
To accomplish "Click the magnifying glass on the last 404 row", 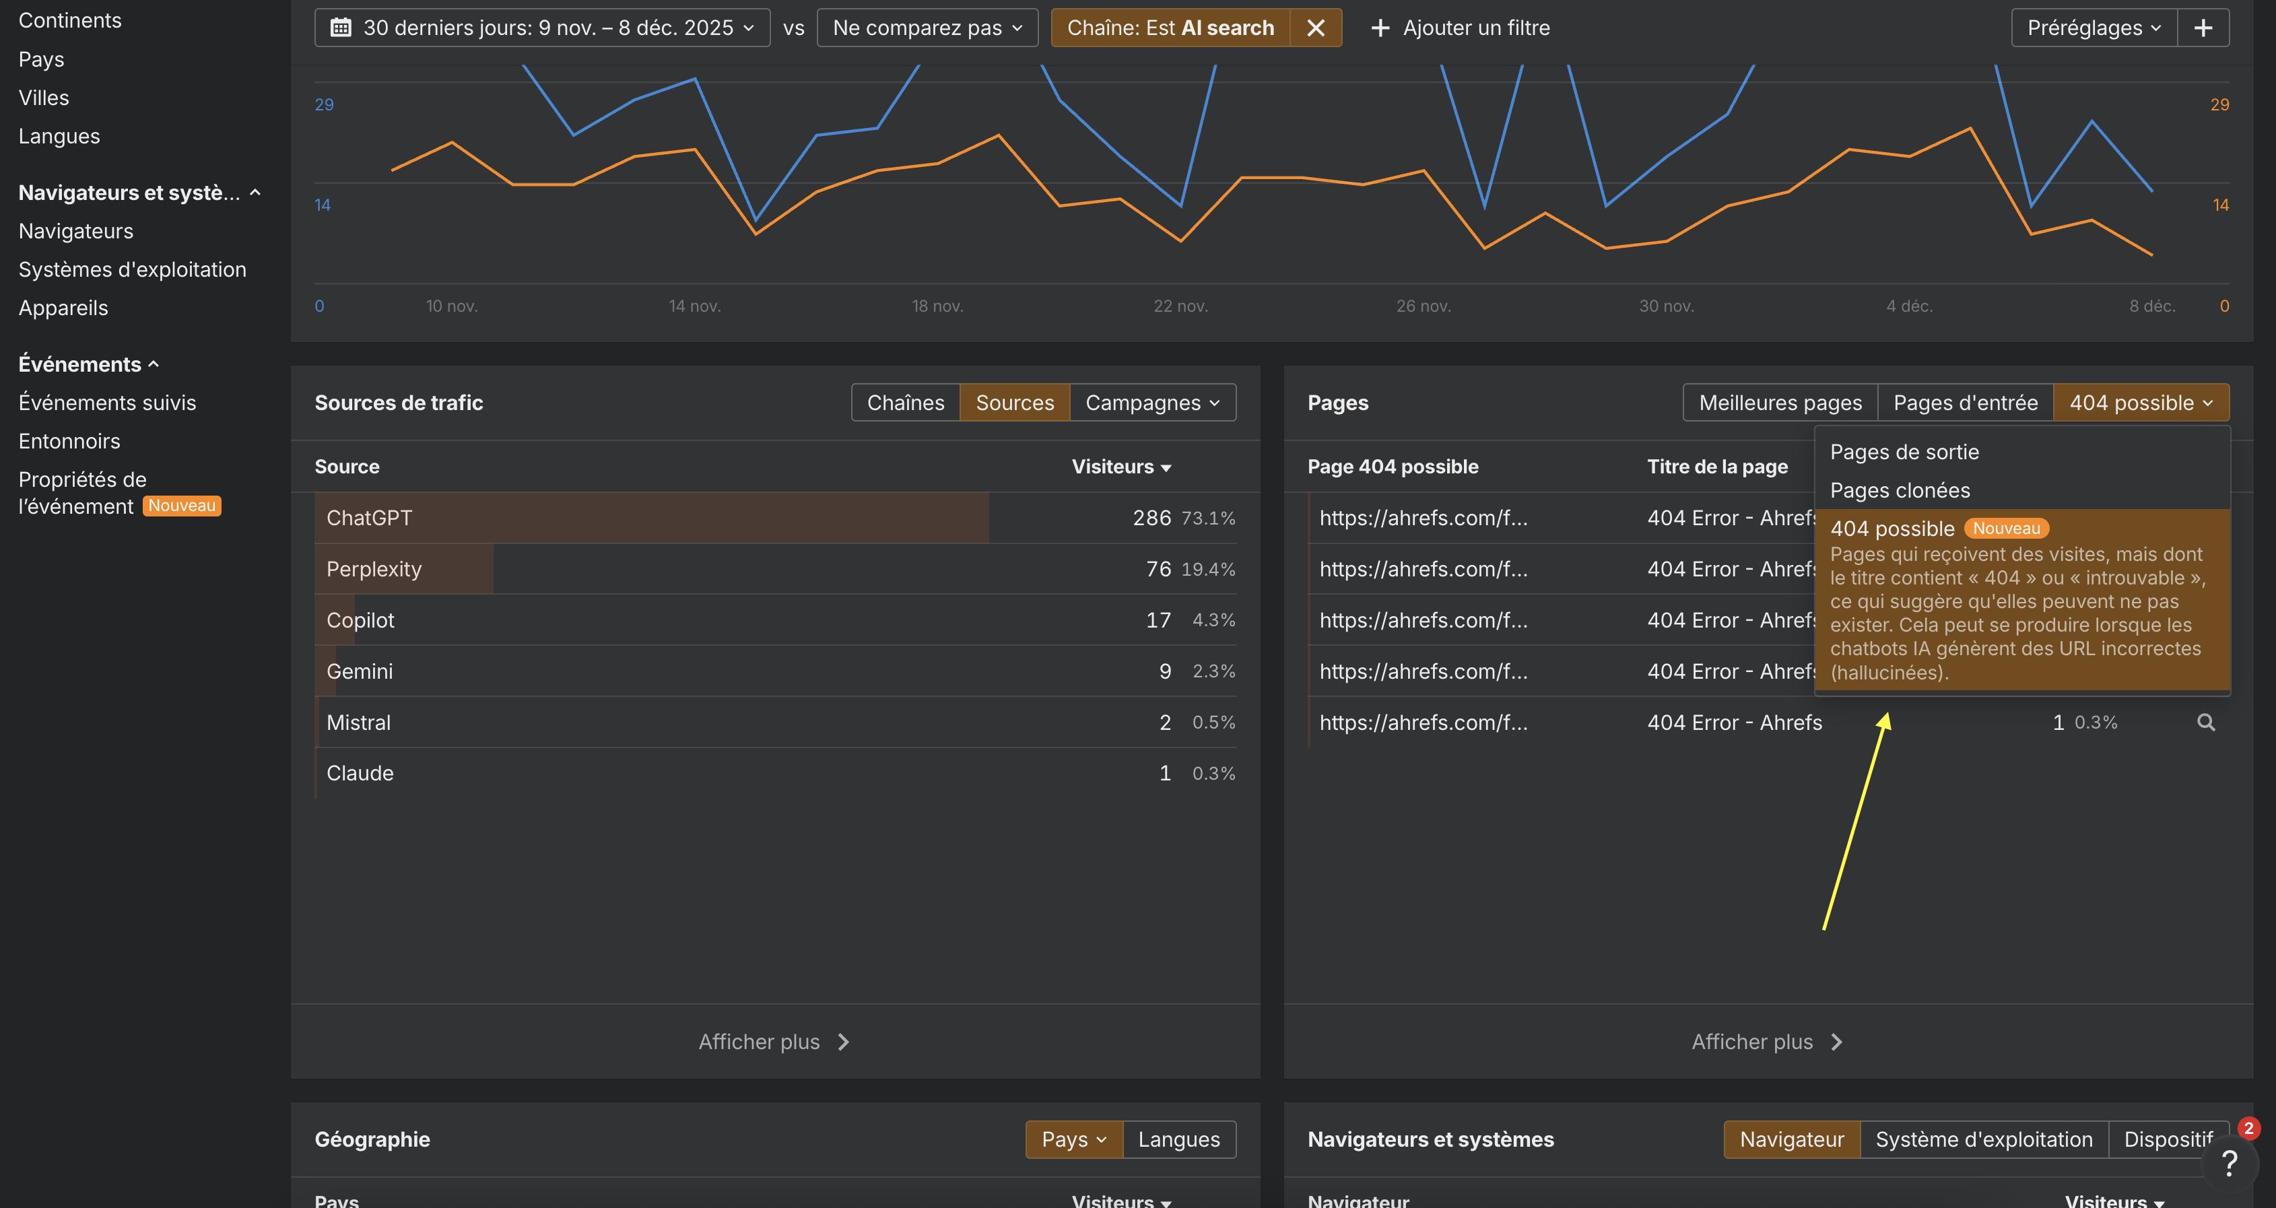I will pyautogui.click(x=2206, y=722).
